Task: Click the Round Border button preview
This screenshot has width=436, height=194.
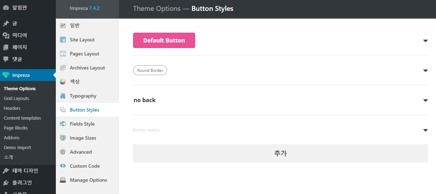Action: pyautogui.click(x=150, y=71)
